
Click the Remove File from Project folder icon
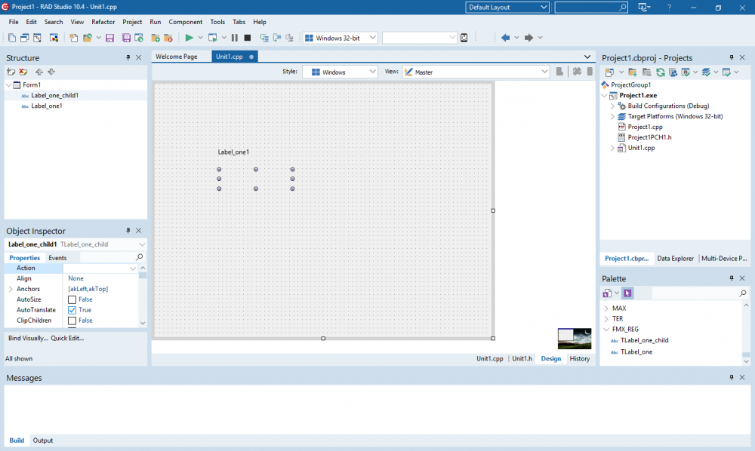168,38
